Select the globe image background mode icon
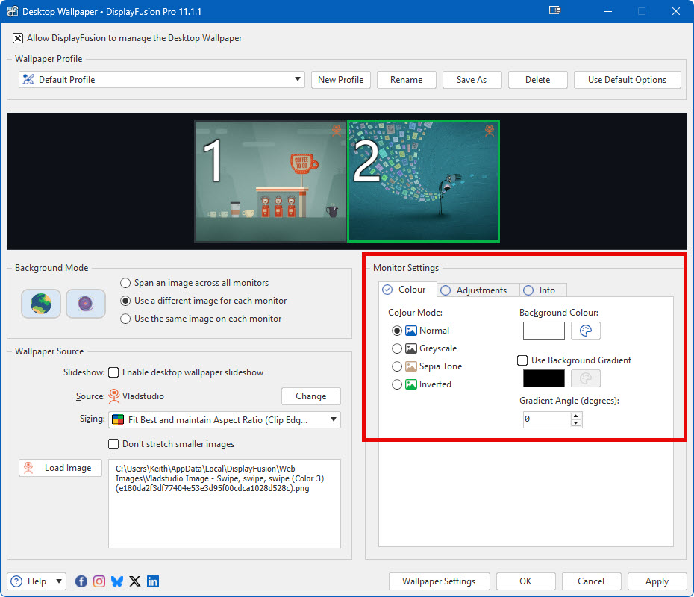 coord(40,304)
